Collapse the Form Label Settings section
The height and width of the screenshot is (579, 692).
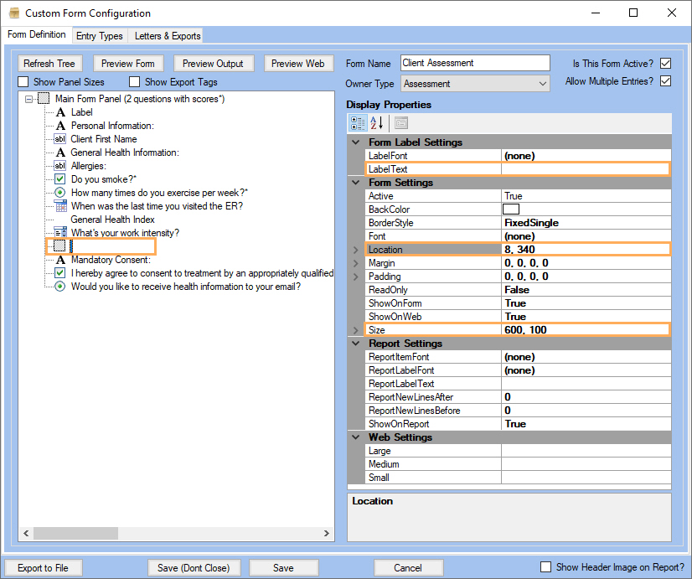pyautogui.click(x=356, y=142)
